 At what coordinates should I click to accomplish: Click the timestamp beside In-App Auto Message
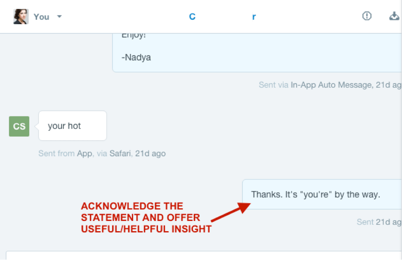(388, 85)
